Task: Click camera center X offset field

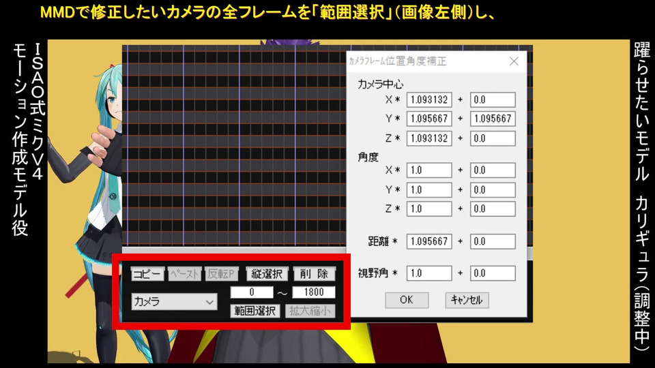Action: [493, 100]
